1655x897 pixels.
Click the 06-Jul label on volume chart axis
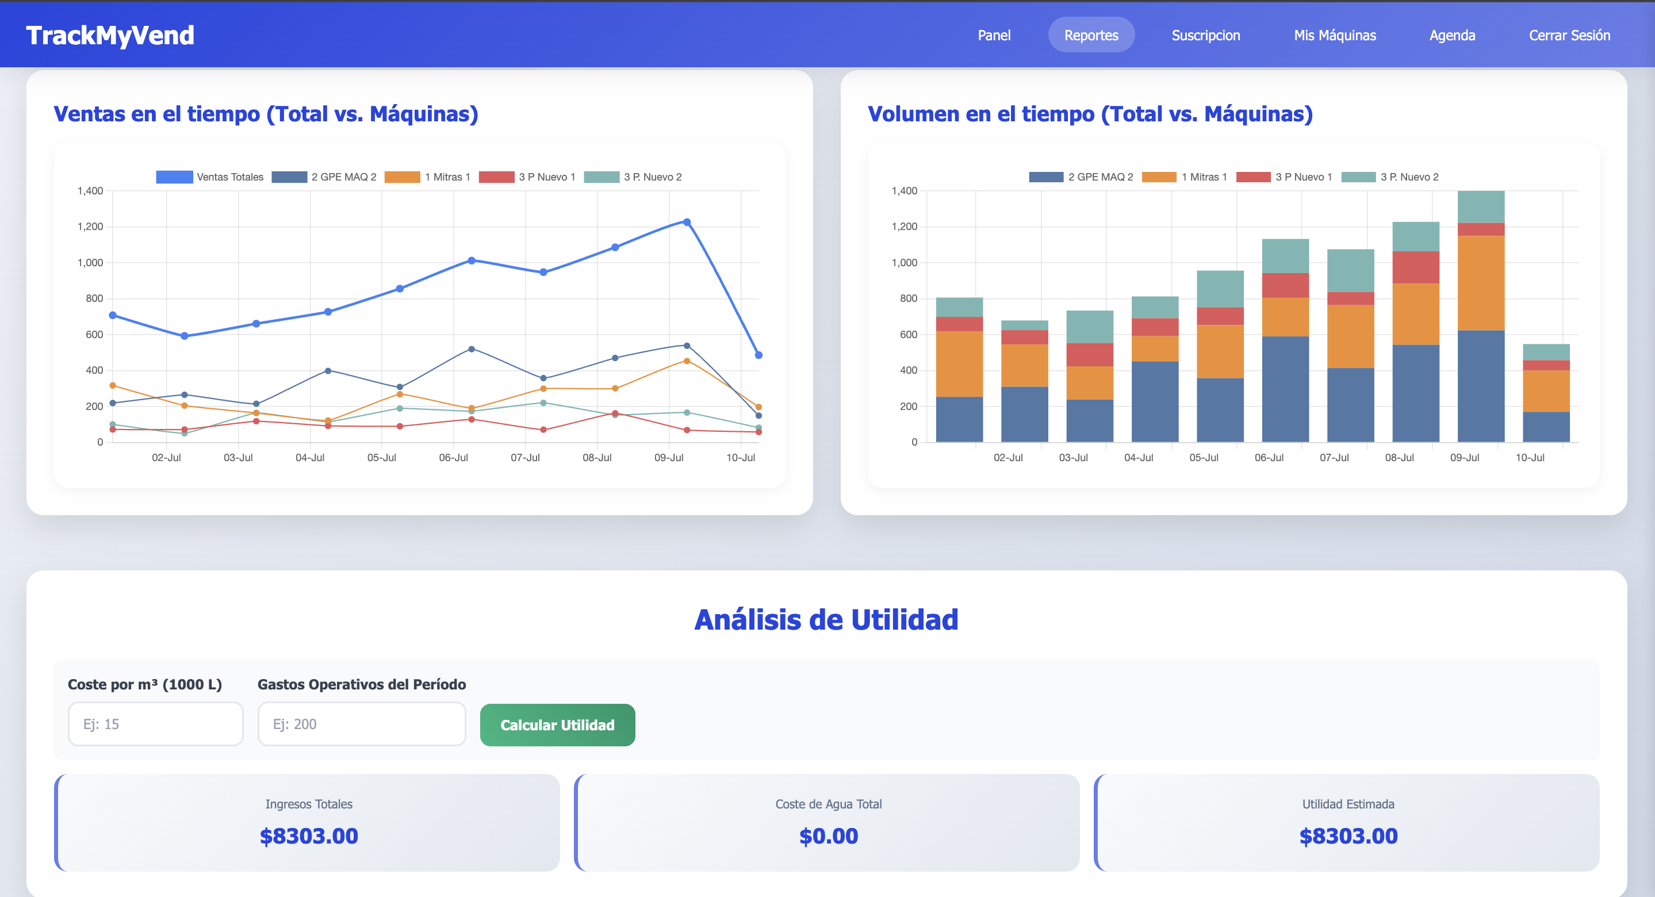pyautogui.click(x=1269, y=458)
